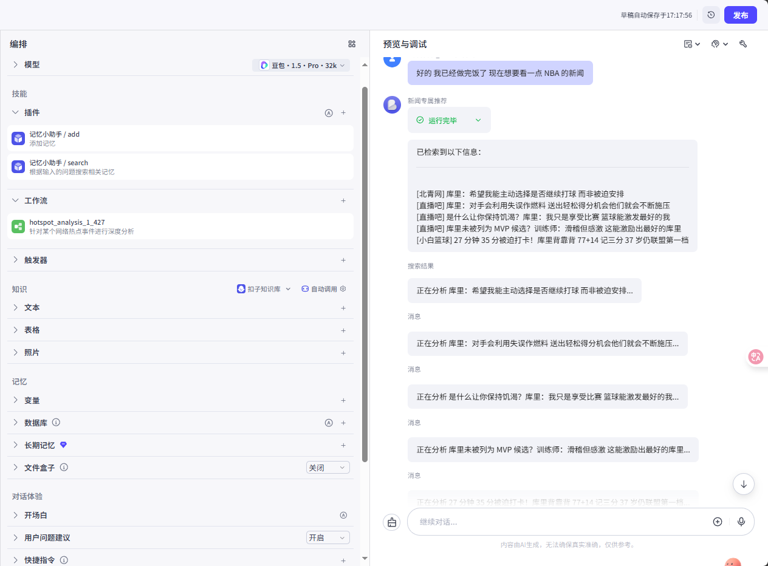Open the preview panel debug dropdown icon
Screen dimensions: 768x566
[719, 44]
